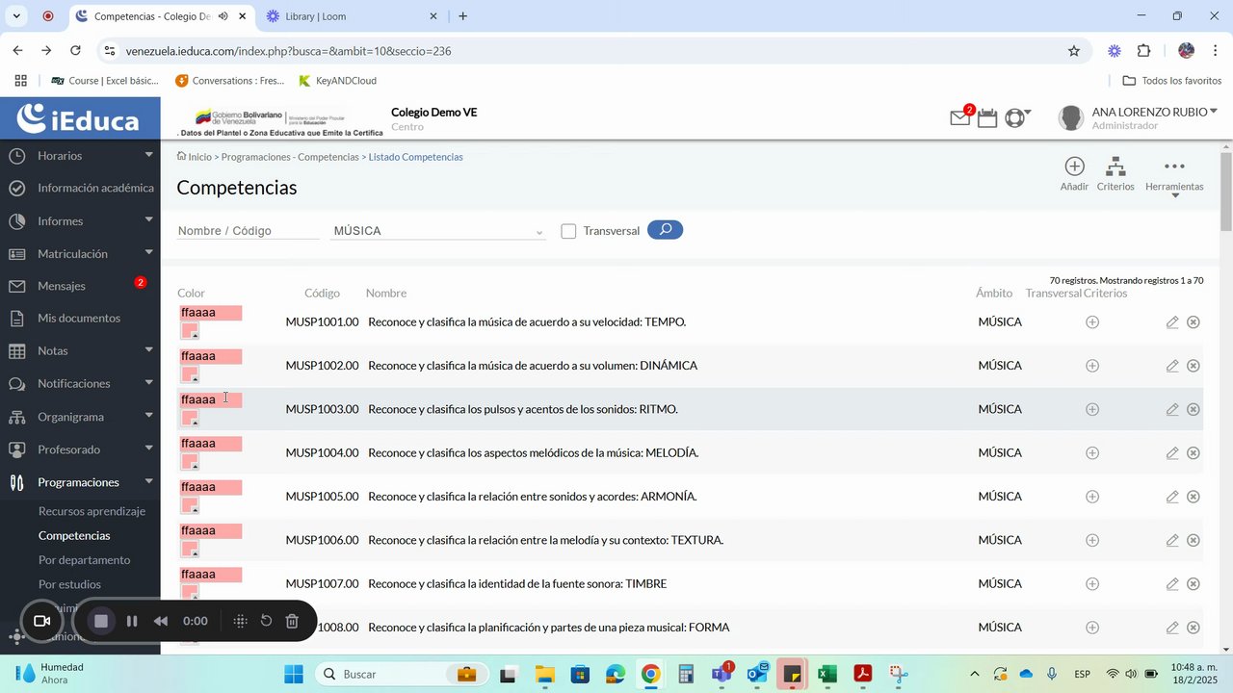The width and height of the screenshot is (1233, 693).
Task: Click the page vertical scrollbar
Action: [1226, 192]
